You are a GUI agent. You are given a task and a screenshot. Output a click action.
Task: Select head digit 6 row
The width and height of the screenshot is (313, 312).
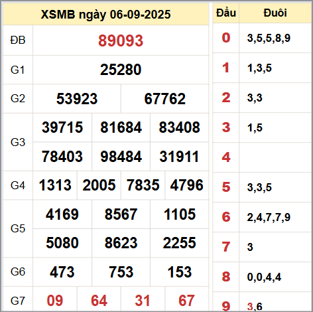(262, 217)
